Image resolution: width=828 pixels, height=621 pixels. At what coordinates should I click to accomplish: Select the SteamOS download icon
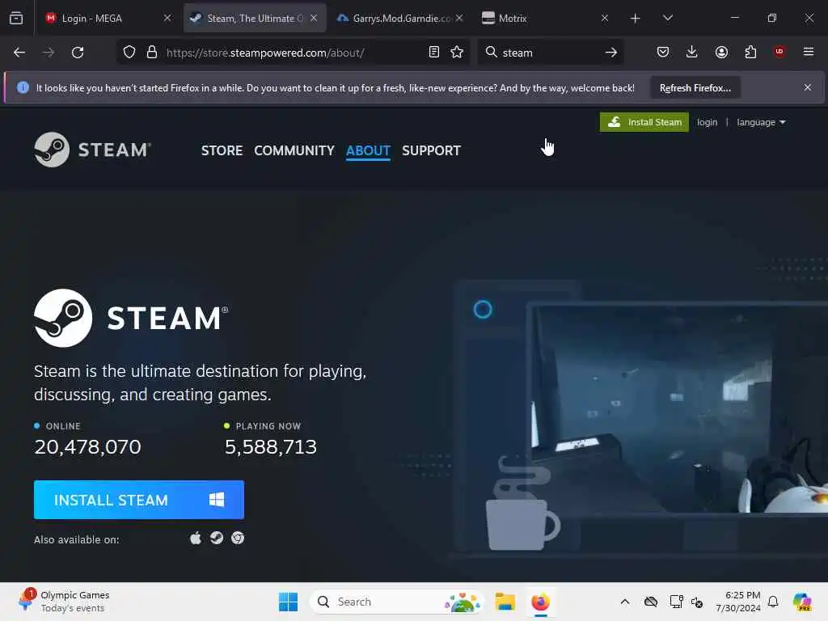tap(217, 538)
